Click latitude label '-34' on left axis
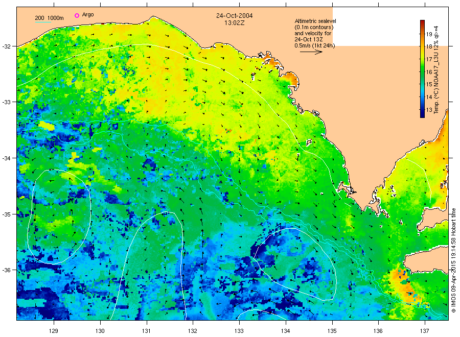This screenshot has height=337, width=460. 7,158
